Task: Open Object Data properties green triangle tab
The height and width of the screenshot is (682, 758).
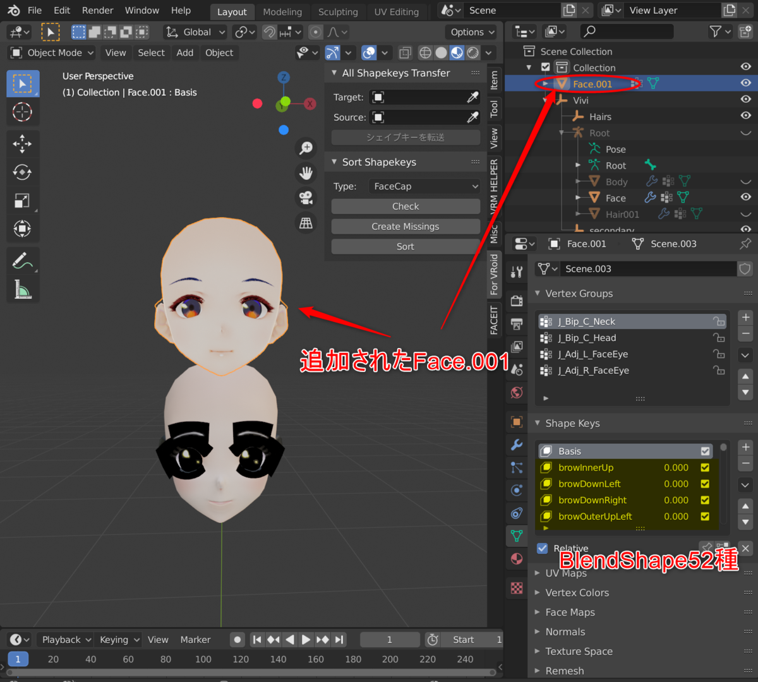Action: pos(517,536)
